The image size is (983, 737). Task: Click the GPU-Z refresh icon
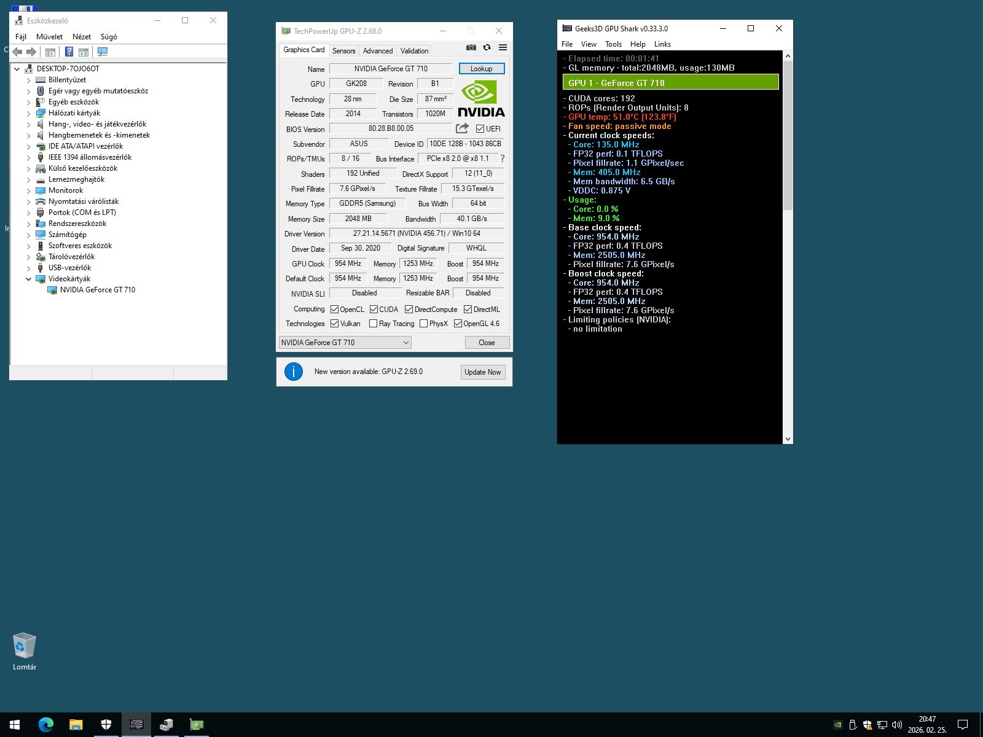click(487, 47)
